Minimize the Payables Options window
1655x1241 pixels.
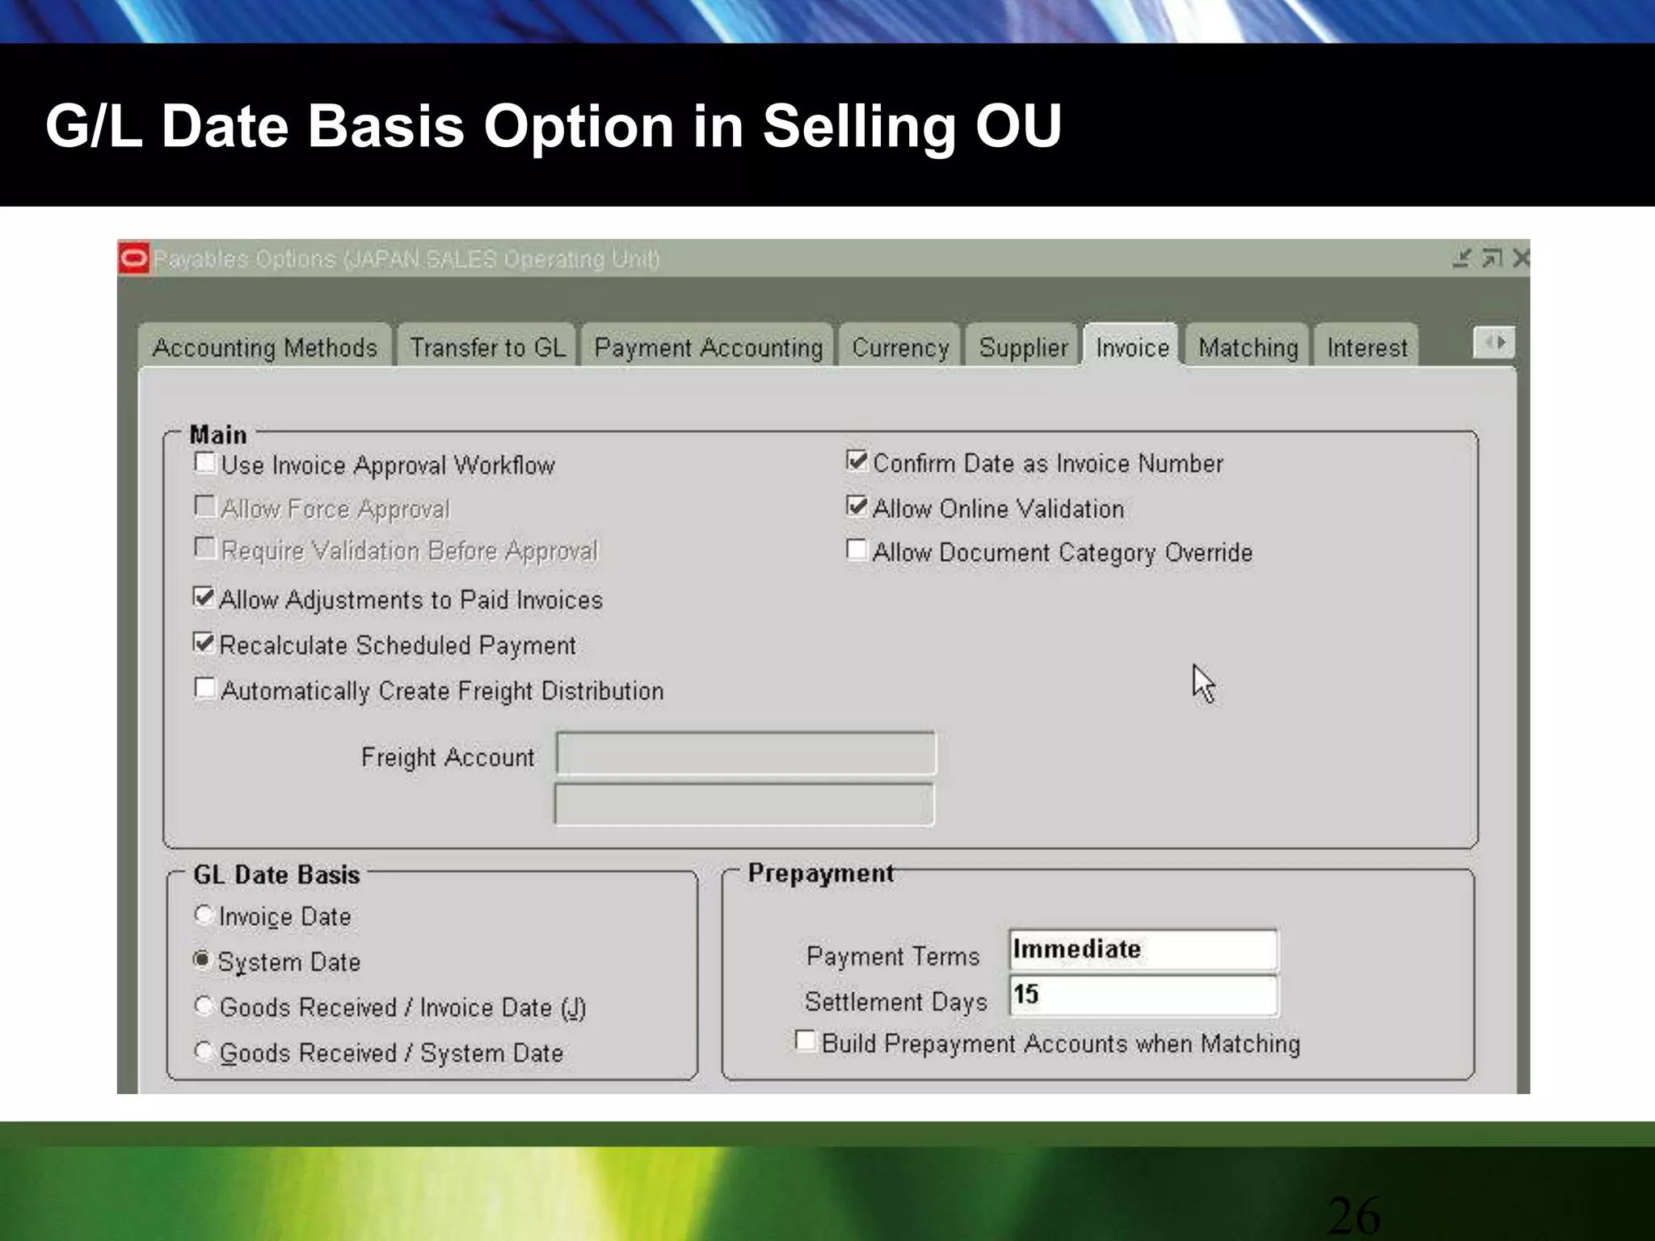pos(1462,259)
